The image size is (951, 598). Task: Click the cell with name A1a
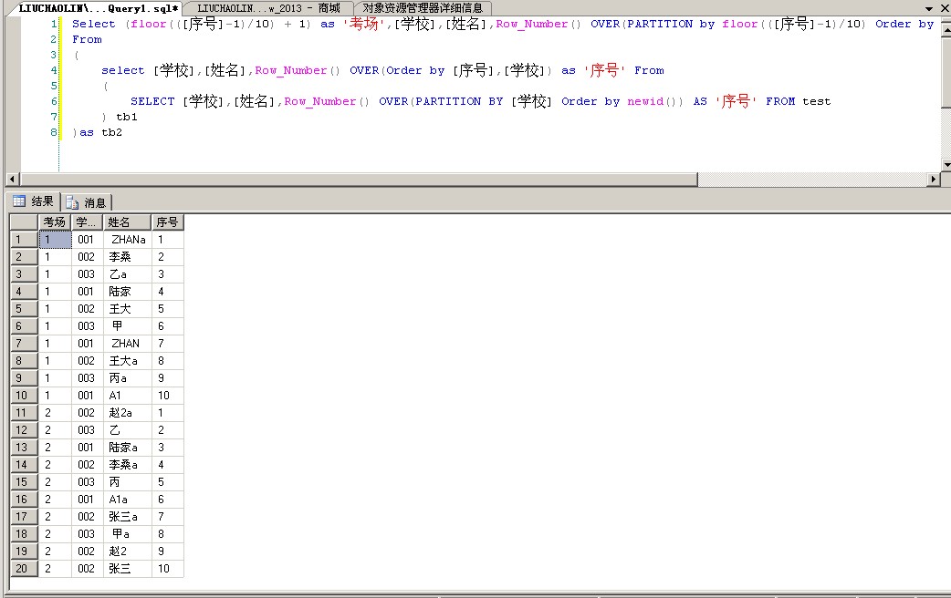click(128, 500)
